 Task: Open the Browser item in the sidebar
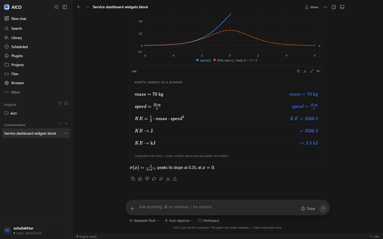point(36,83)
